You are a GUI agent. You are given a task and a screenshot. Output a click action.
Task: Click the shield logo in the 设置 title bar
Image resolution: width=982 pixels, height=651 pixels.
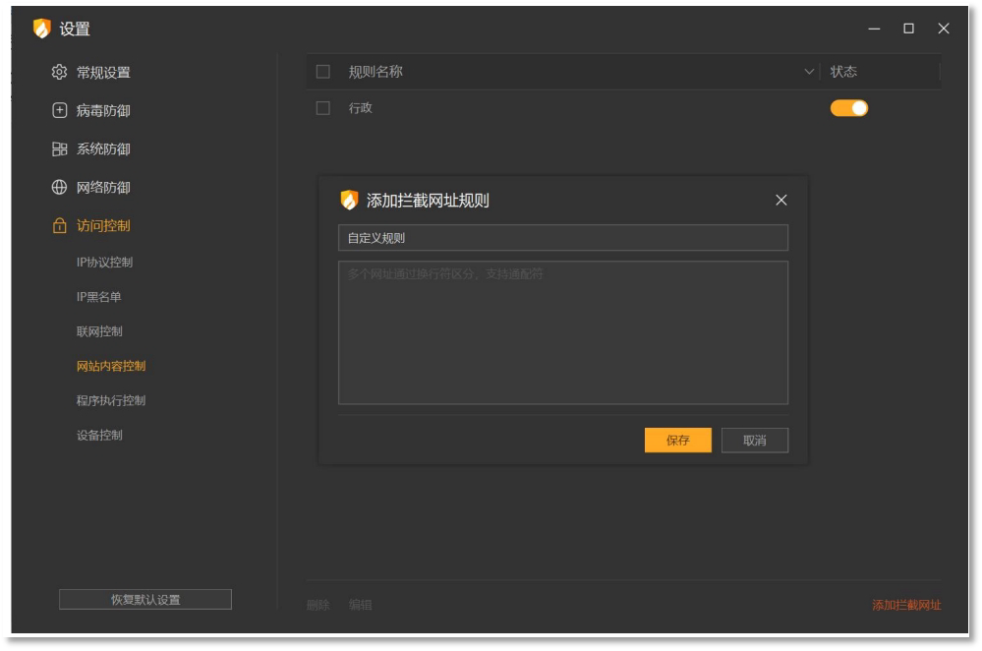tap(41, 29)
